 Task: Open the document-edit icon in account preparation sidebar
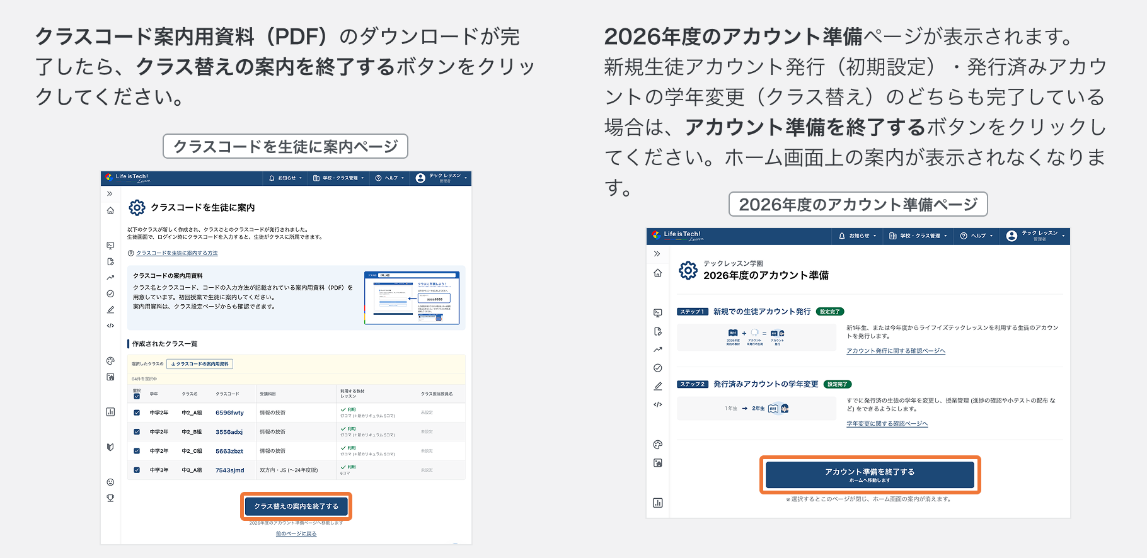(x=658, y=331)
